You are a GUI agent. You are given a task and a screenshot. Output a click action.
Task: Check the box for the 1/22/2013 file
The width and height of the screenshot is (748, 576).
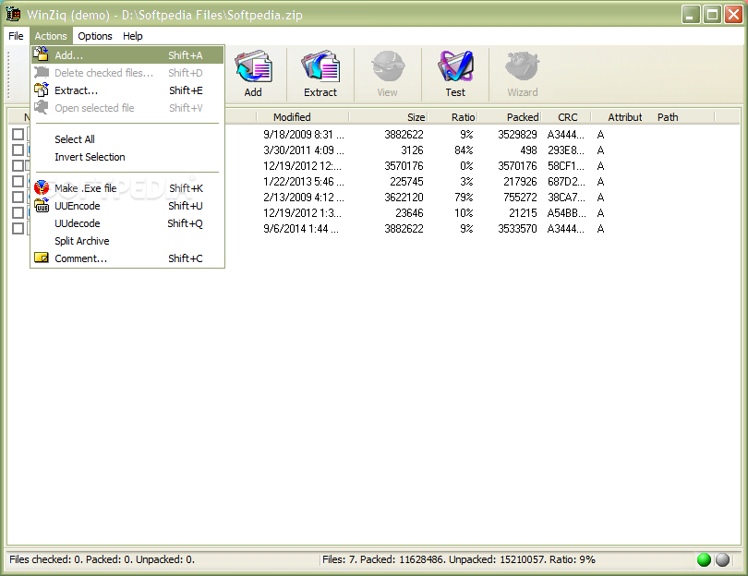[18, 182]
